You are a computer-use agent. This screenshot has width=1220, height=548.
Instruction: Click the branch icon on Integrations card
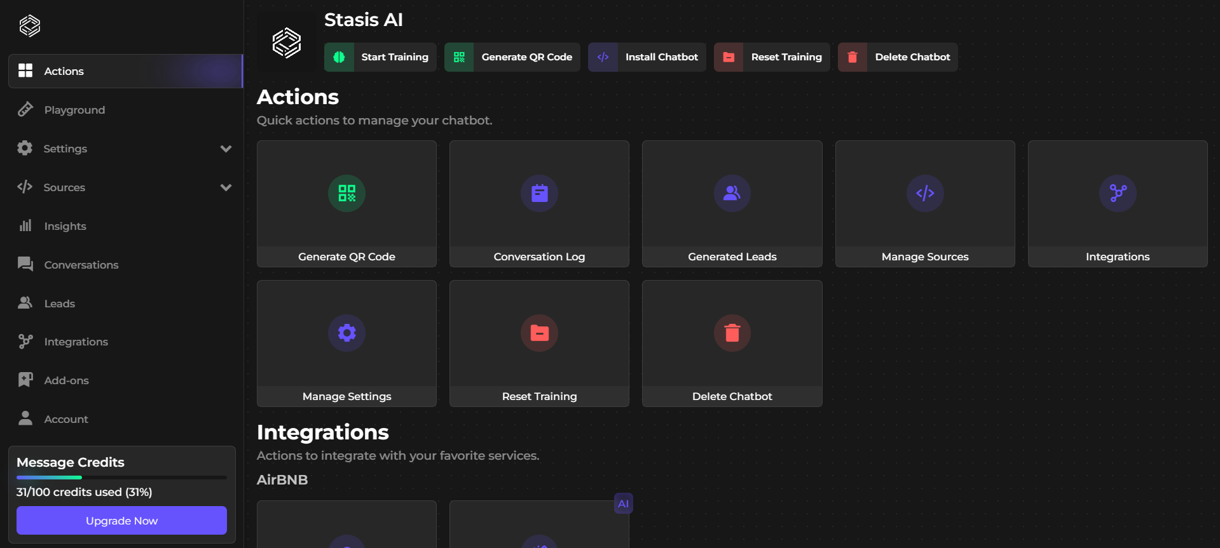tap(1118, 193)
